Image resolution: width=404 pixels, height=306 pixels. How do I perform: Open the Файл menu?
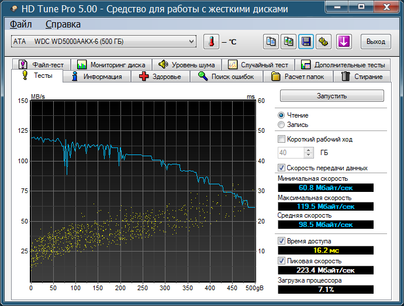(x=21, y=25)
